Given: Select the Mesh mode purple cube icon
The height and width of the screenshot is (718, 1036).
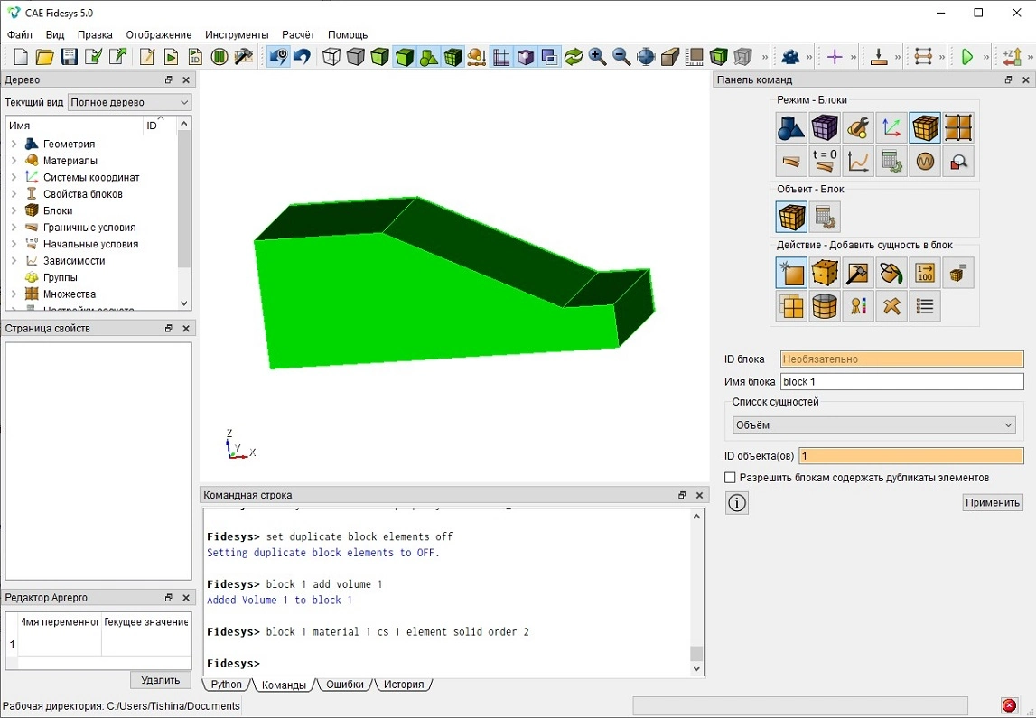Looking at the screenshot, I should pos(825,127).
